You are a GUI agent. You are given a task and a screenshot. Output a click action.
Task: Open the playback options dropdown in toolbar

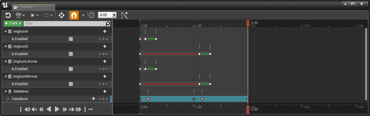tap(35, 15)
